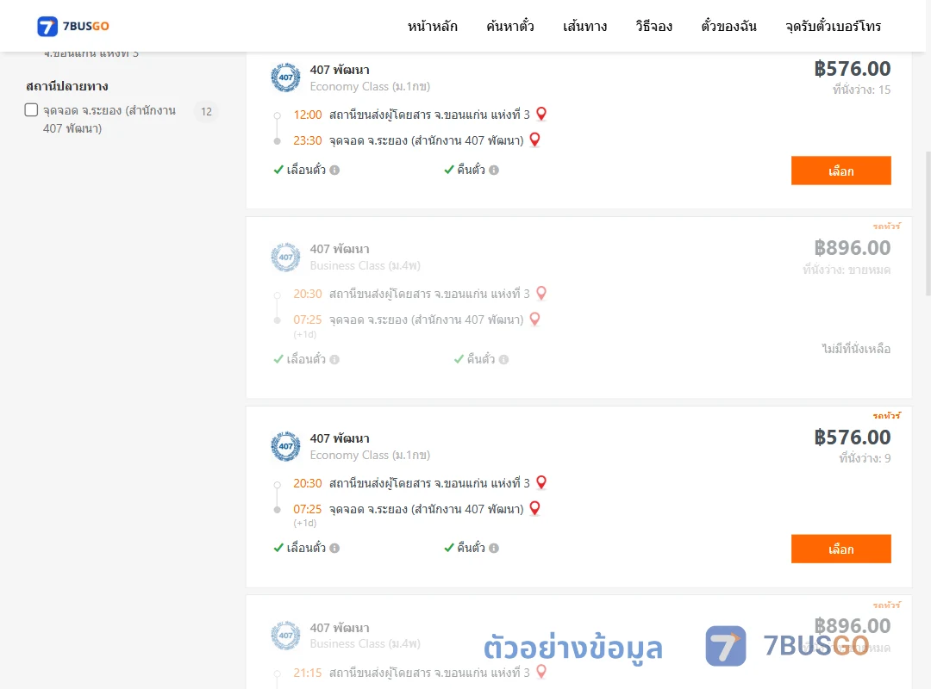Click map pin for 12:00 departure station
Viewport: 931px width, 689px height.
[x=540, y=114]
